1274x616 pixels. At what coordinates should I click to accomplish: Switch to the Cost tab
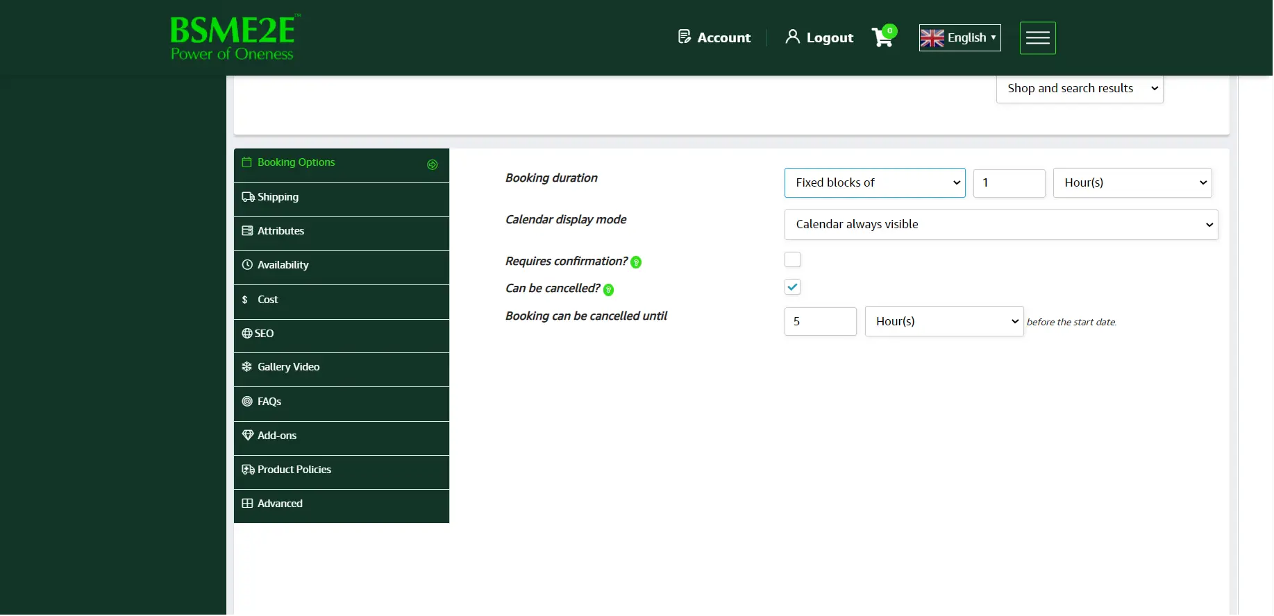pos(342,302)
